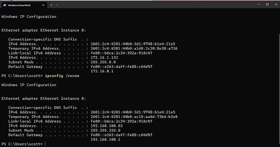
Task: Close the terminal window
Action: point(276,4)
